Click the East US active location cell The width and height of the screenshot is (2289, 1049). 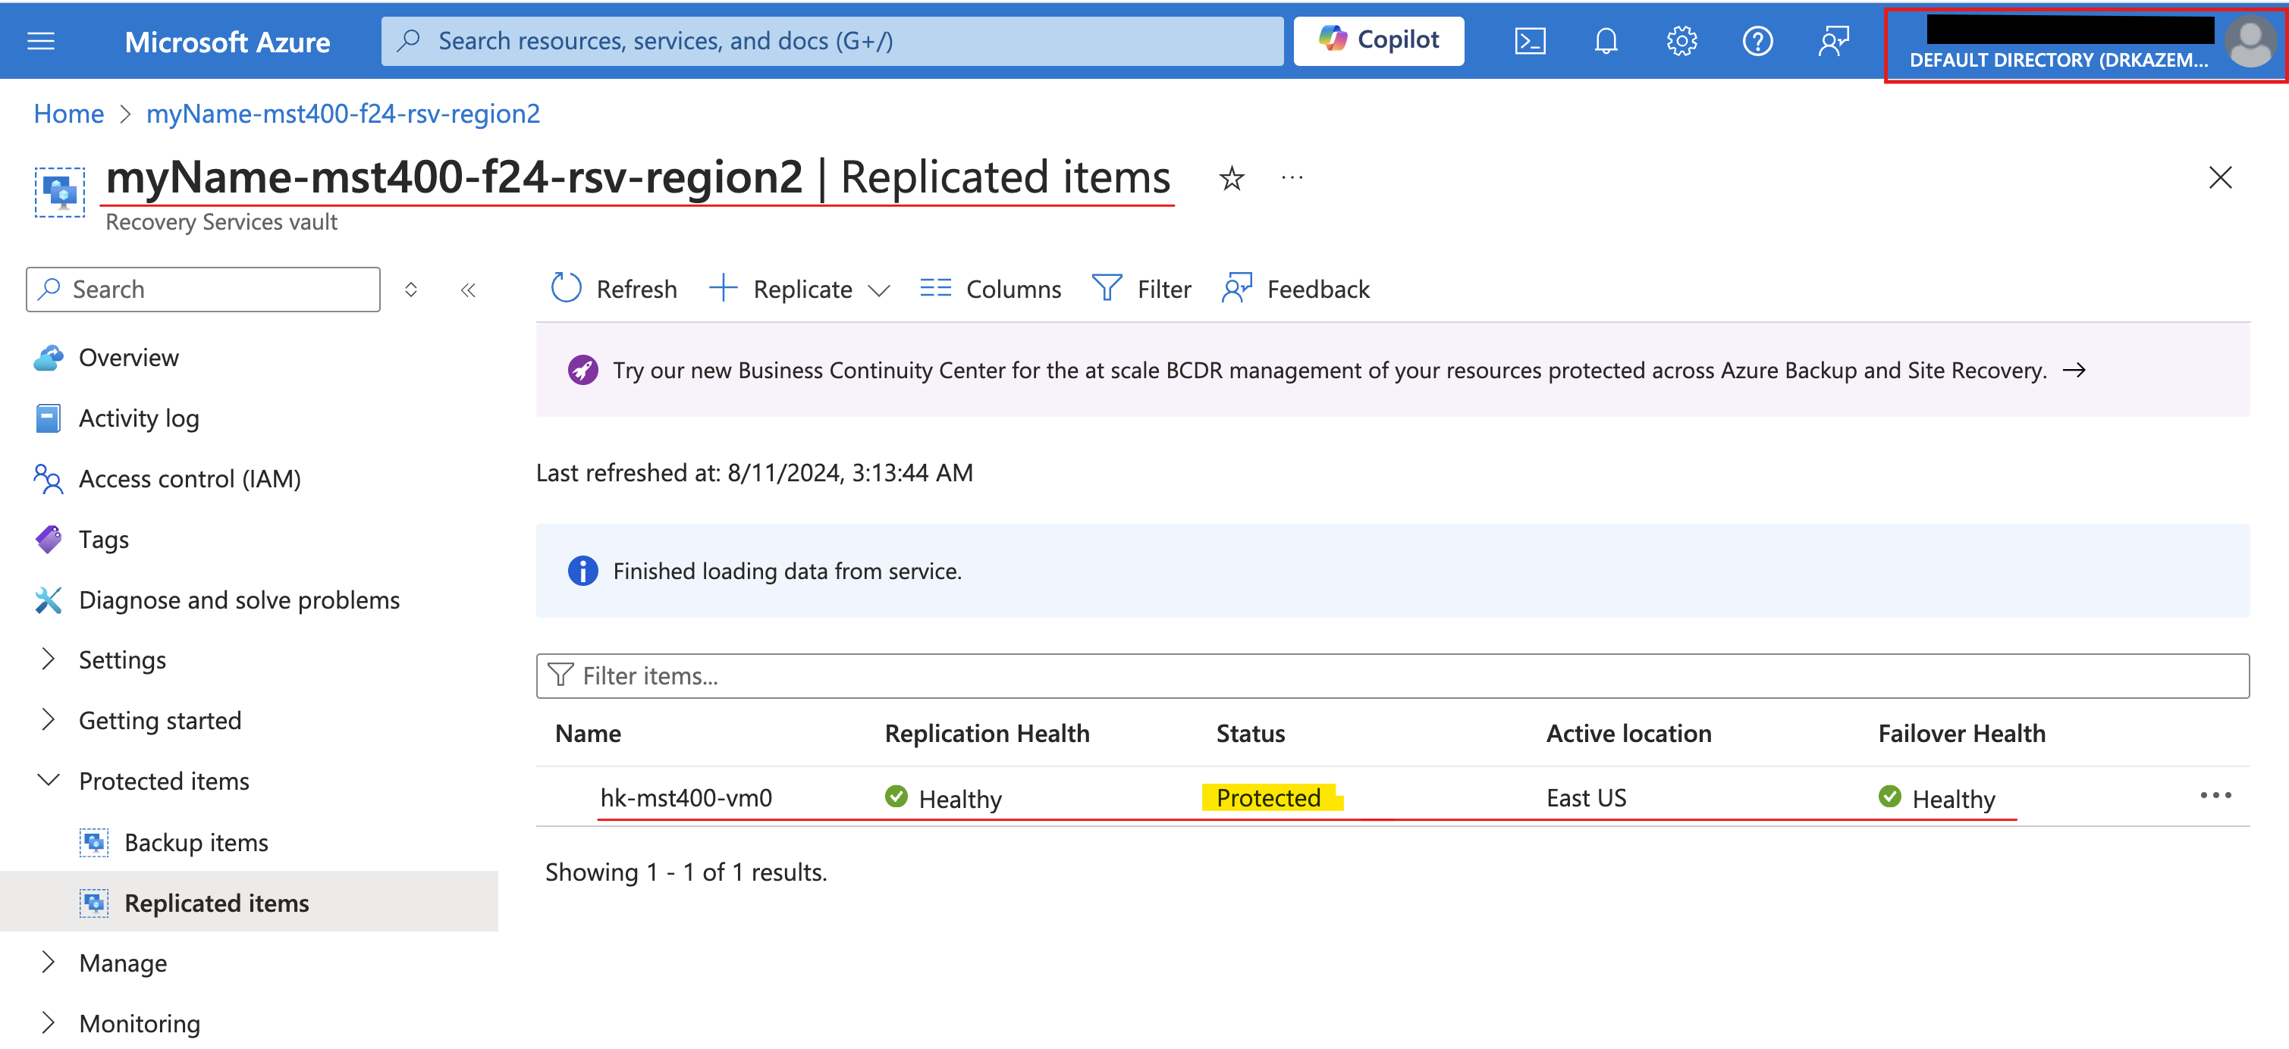coord(1586,797)
